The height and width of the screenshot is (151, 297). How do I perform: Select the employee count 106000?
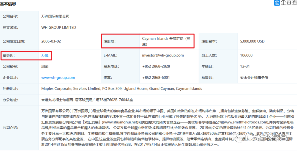(x=246, y=55)
